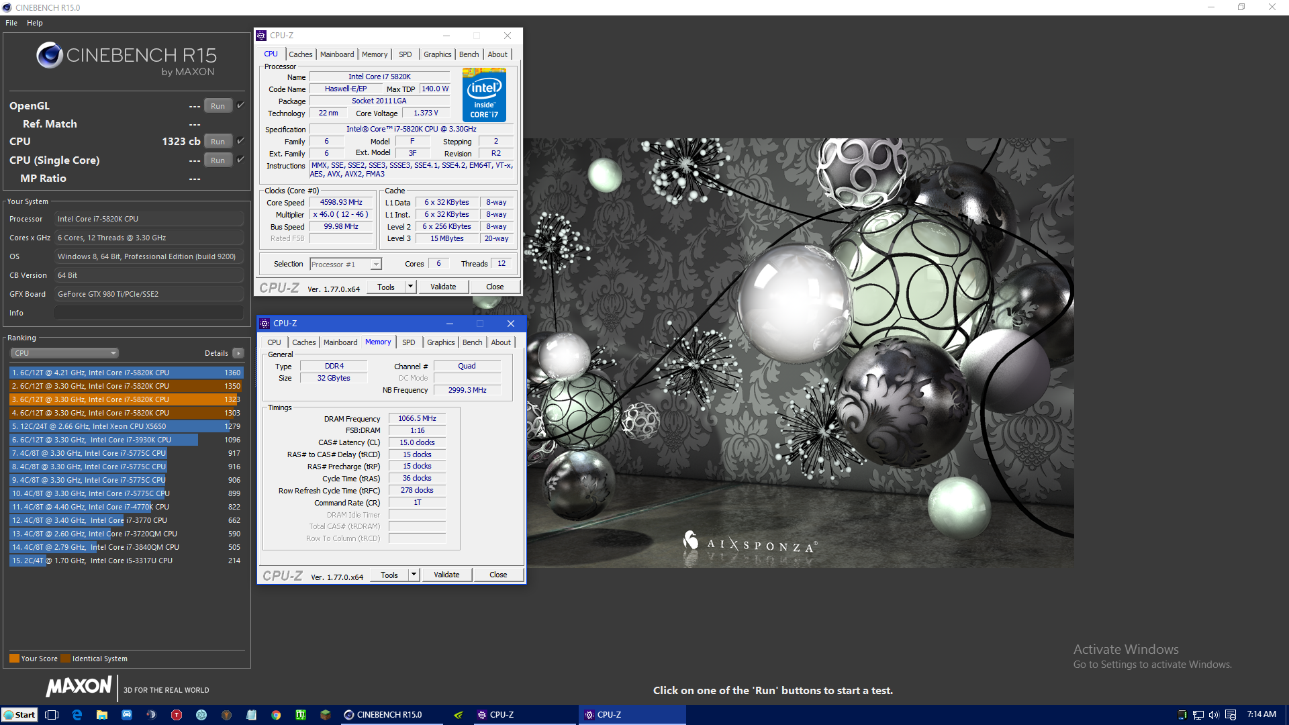The height and width of the screenshot is (725, 1289).
Task: Select Memory tab in upper CPU-Z window
Action: click(x=375, y=54)
